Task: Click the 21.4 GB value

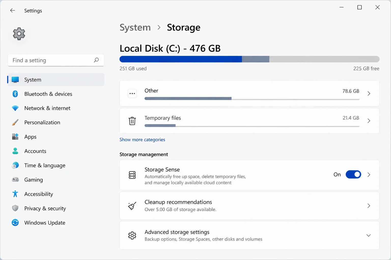Action: click(351, 118)
